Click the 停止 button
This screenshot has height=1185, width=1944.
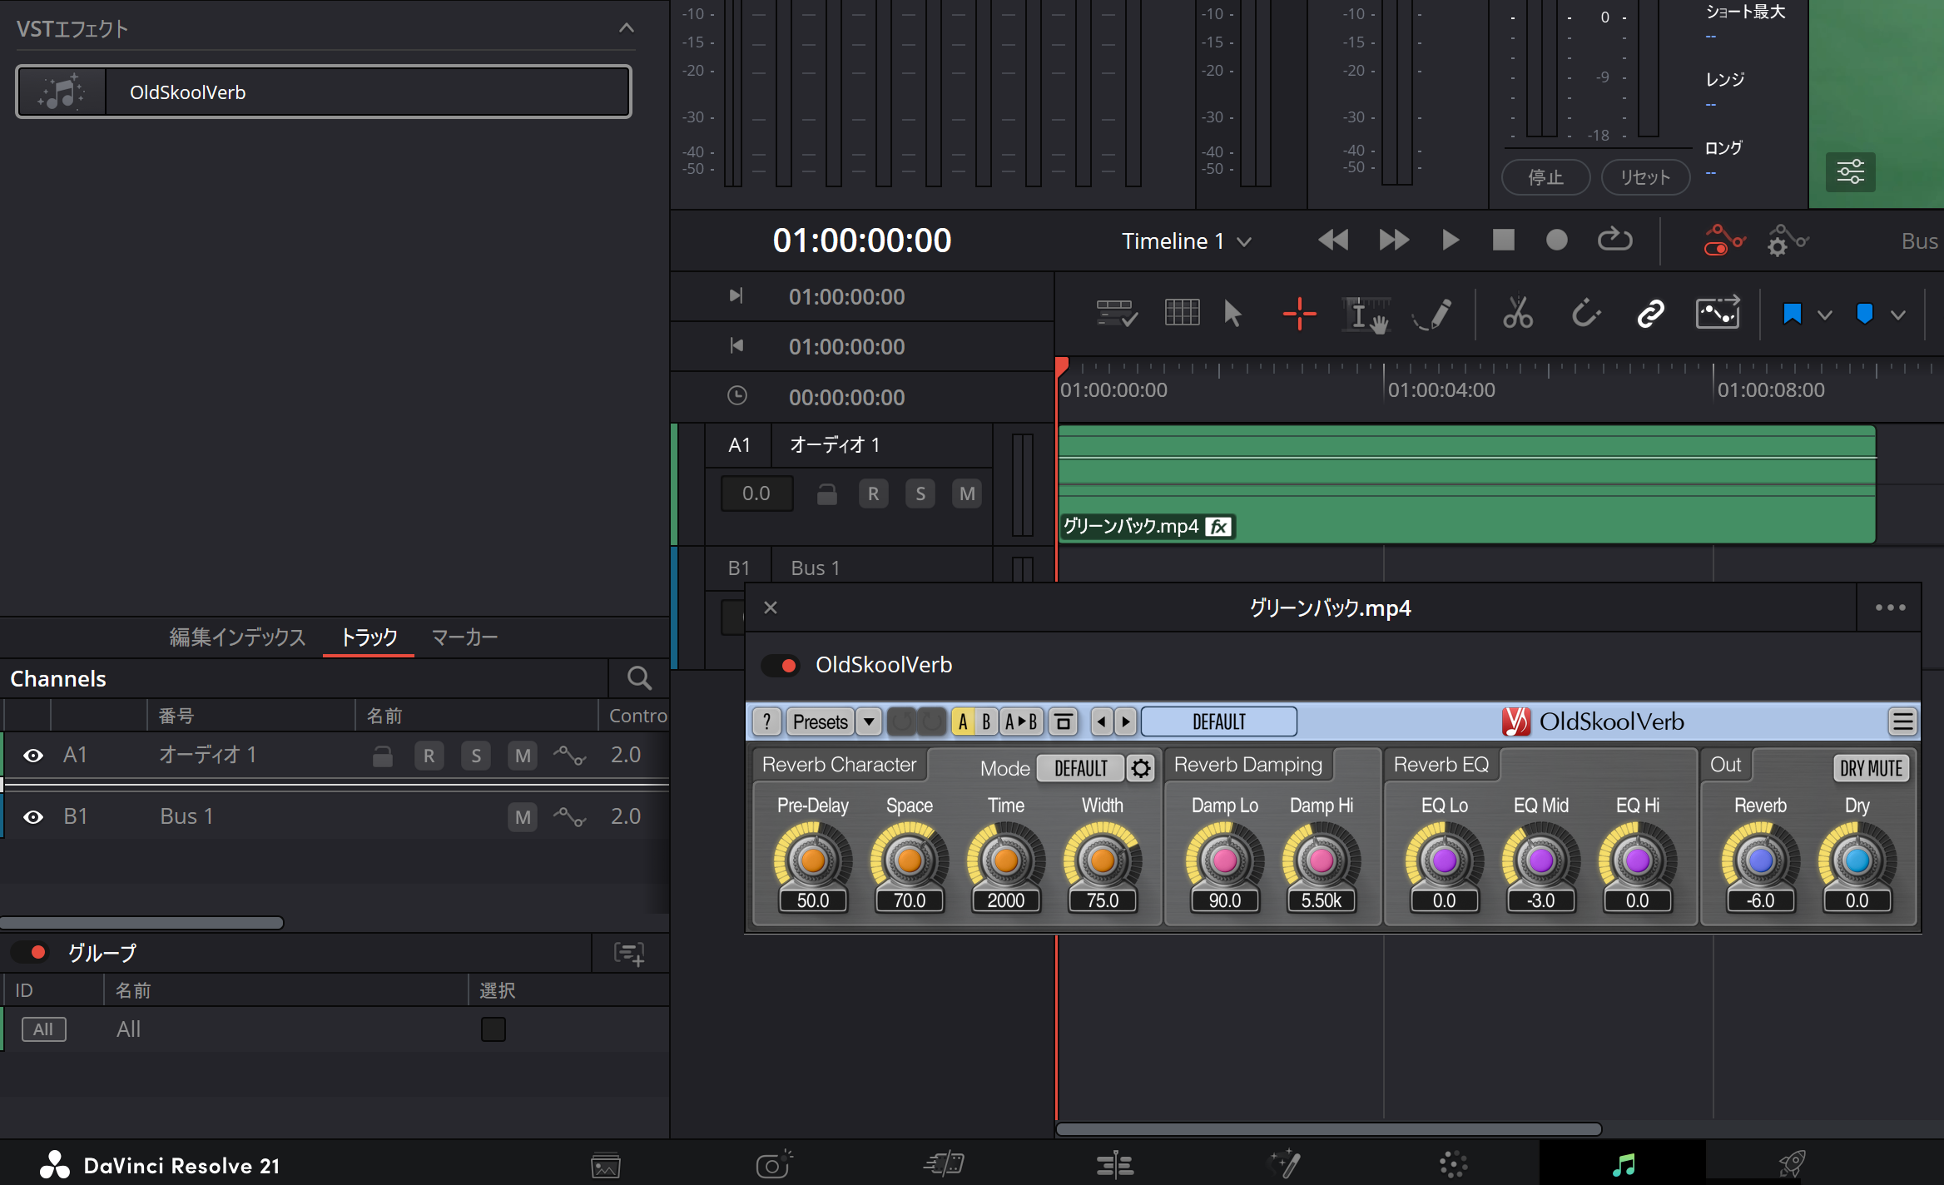(x=1545, y=177)
